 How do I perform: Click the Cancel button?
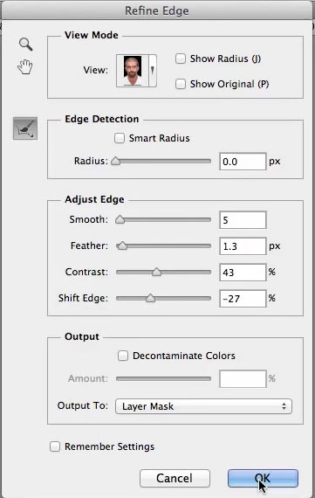175,478
